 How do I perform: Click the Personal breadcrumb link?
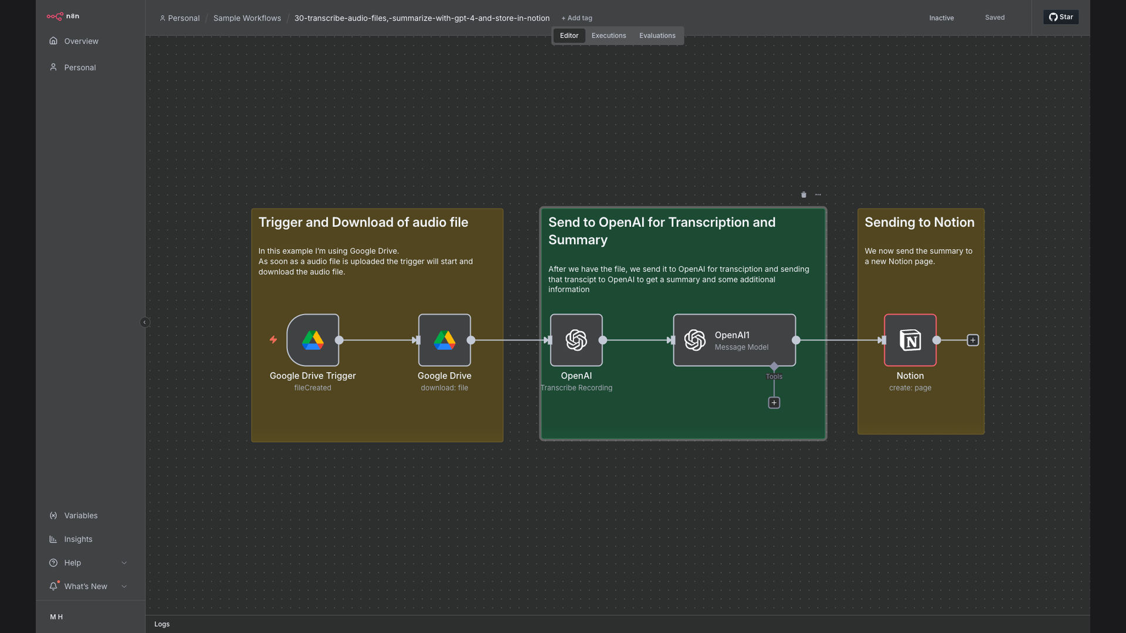[x=184, y=18]
